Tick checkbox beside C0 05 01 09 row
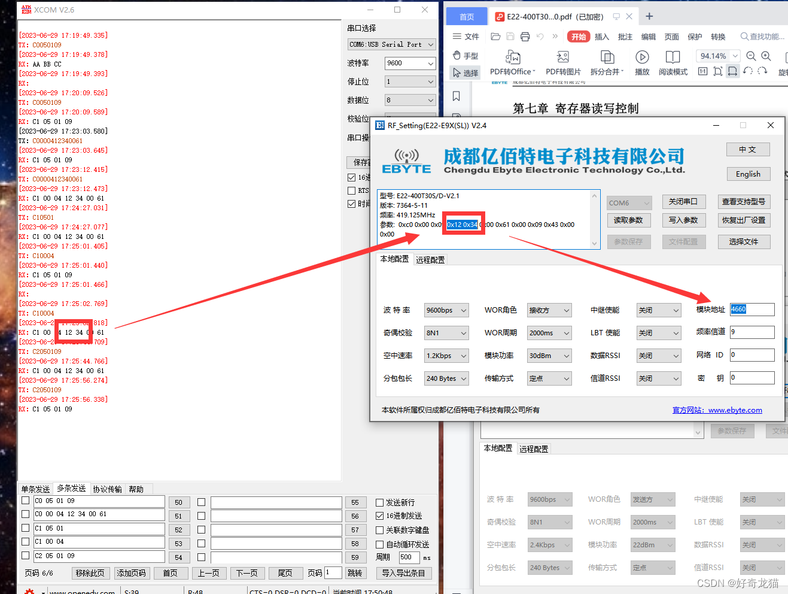 tap(25, 501)
